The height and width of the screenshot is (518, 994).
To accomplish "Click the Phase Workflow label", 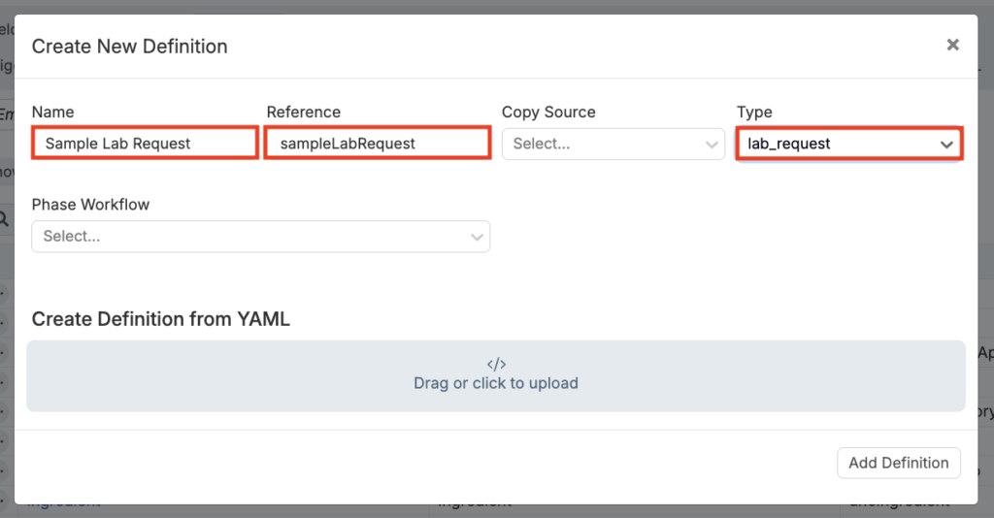I will [x=90, y=205].
